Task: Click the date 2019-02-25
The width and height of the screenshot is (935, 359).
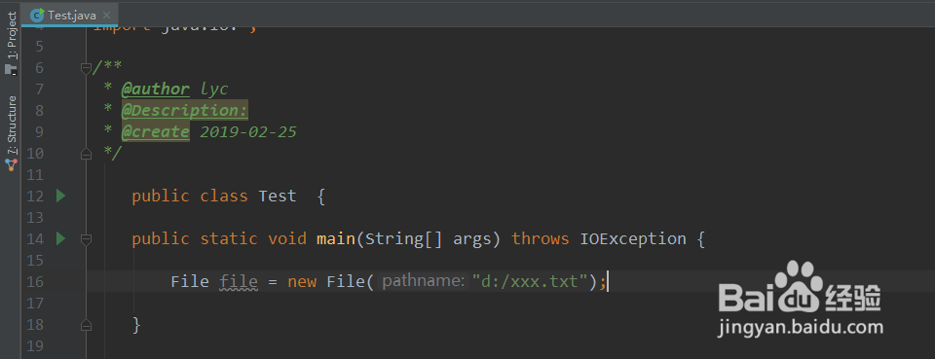Action: click(248, 132)
